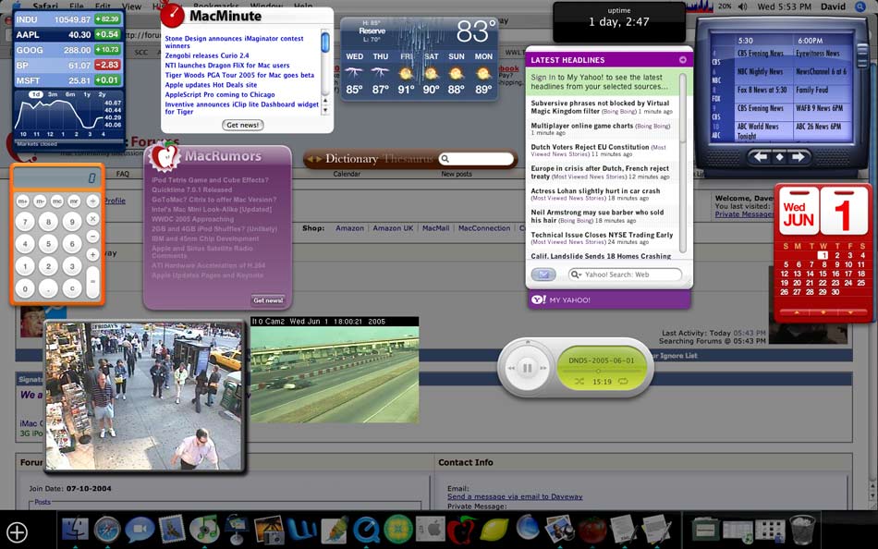Go to previous track on iTunes widget
878x549 pixels.
click(x=511, y=368)
